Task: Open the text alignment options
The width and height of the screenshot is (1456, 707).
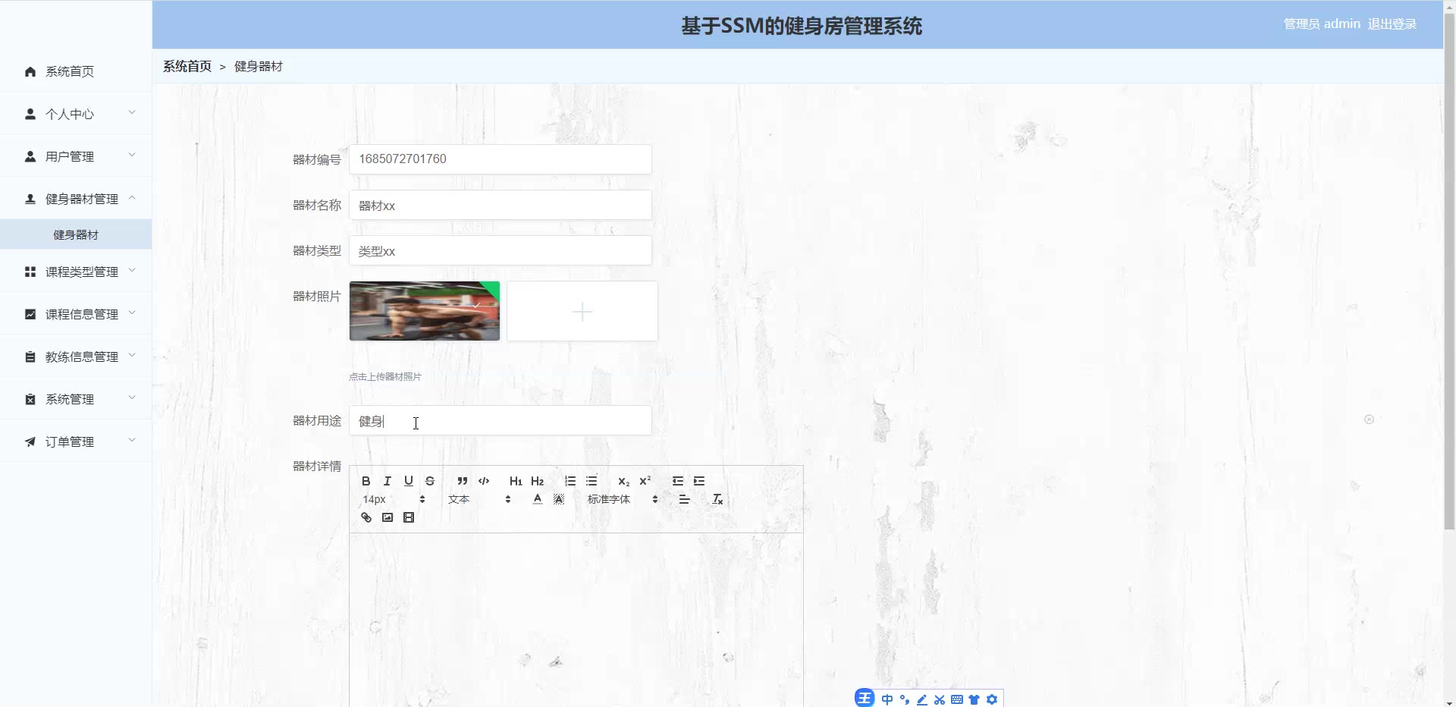Action: coord(684,499)
